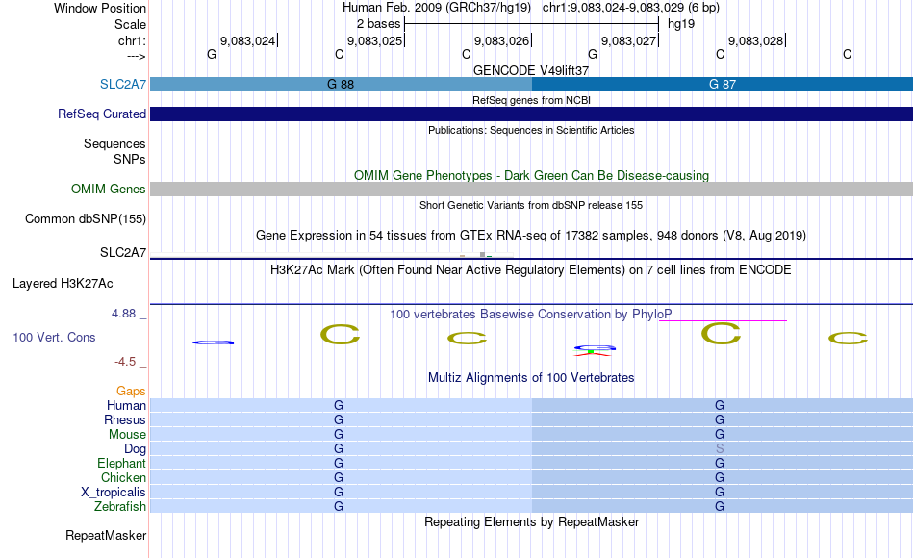This screenshot has height=558, width=914.
Task: Click the orange Gaps label
Action: (131, 392)
